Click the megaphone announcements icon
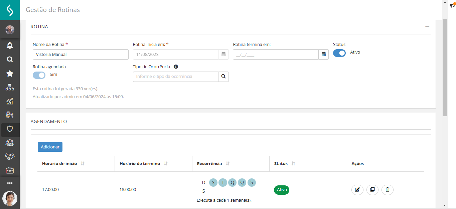456x209 pixels. [x=452, y=5]
